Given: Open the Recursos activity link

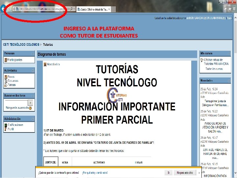Looking at the screenshot, I should click(13, 81).
